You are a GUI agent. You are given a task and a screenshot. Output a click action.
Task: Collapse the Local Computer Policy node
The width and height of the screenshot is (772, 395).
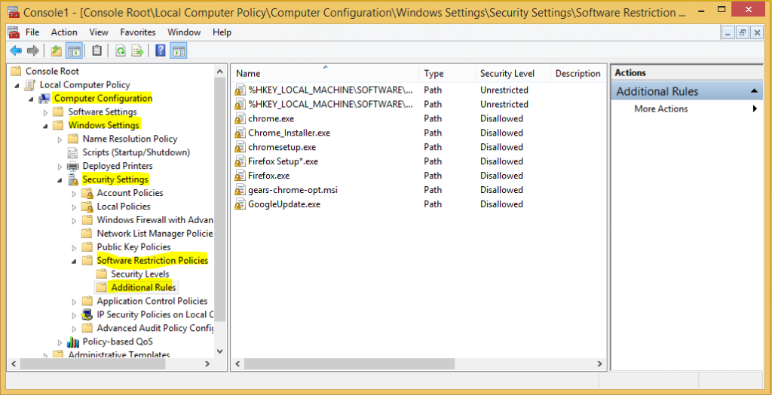pos(17,86)
